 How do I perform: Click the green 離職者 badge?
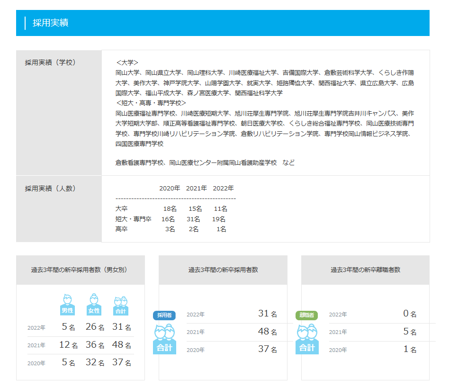coord(307,315)
